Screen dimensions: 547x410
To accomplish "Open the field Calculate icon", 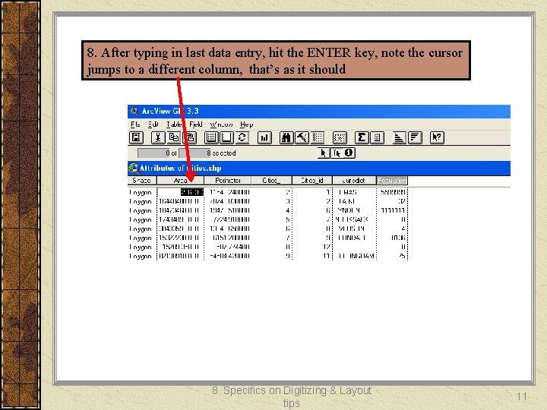I will 377,137.
